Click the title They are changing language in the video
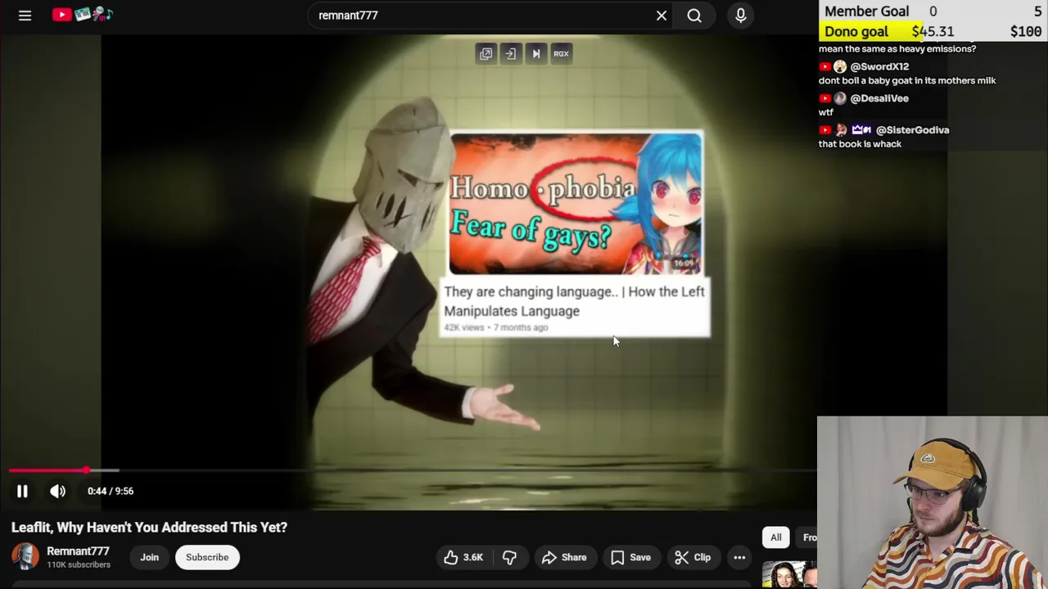Image resolution: width=1048 pixels, height=589 pixels. click(x=574, y=301)
